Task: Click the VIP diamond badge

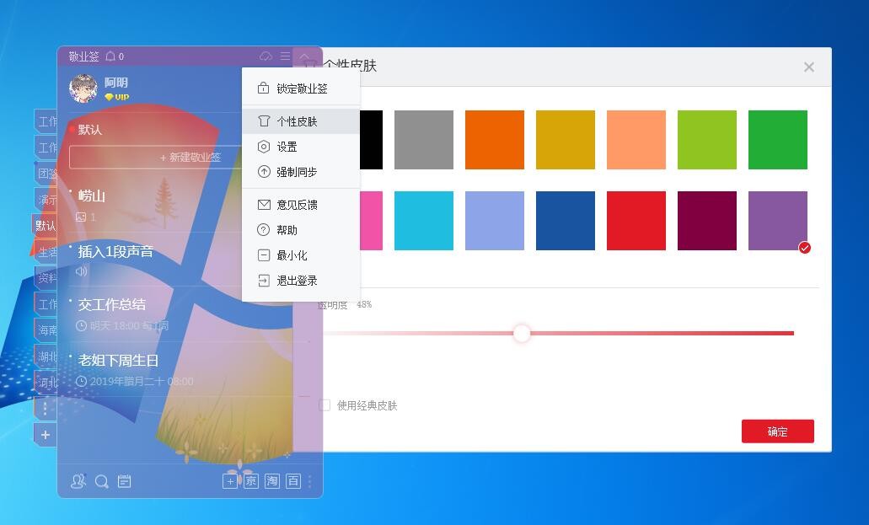Action: (x=117, y=97)
